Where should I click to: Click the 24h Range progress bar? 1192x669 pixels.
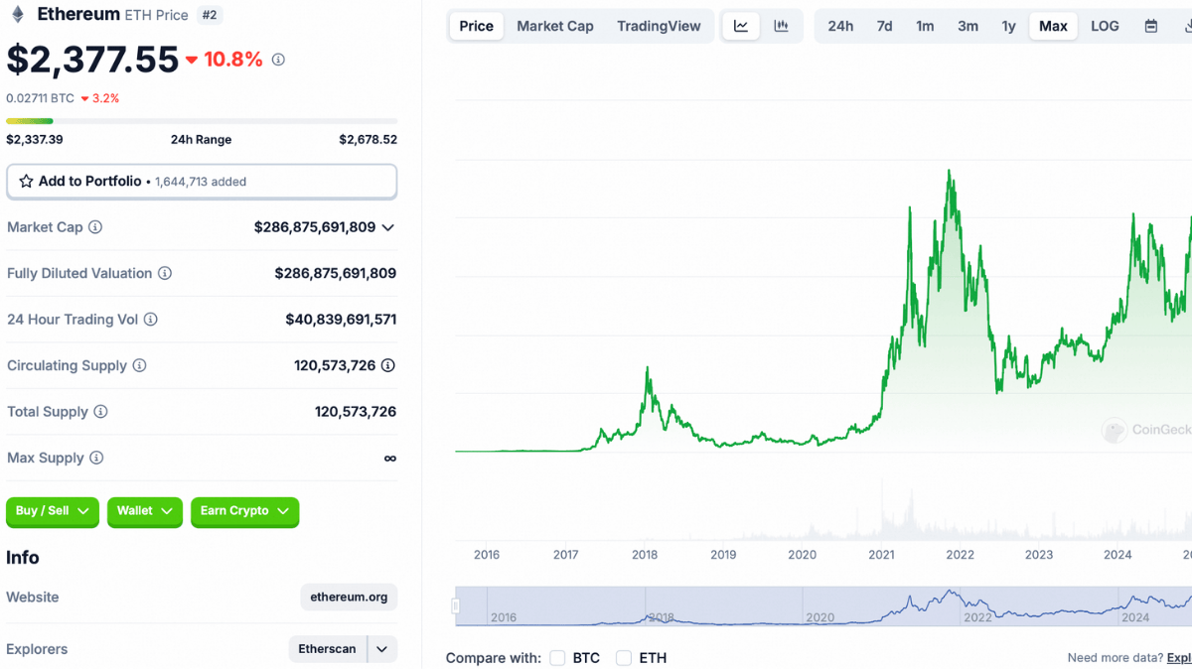click(x=202, y=121)
